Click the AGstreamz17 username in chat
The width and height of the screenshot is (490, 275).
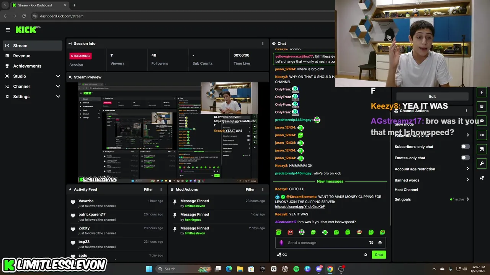pyautogui.click(x=286, y=222)
